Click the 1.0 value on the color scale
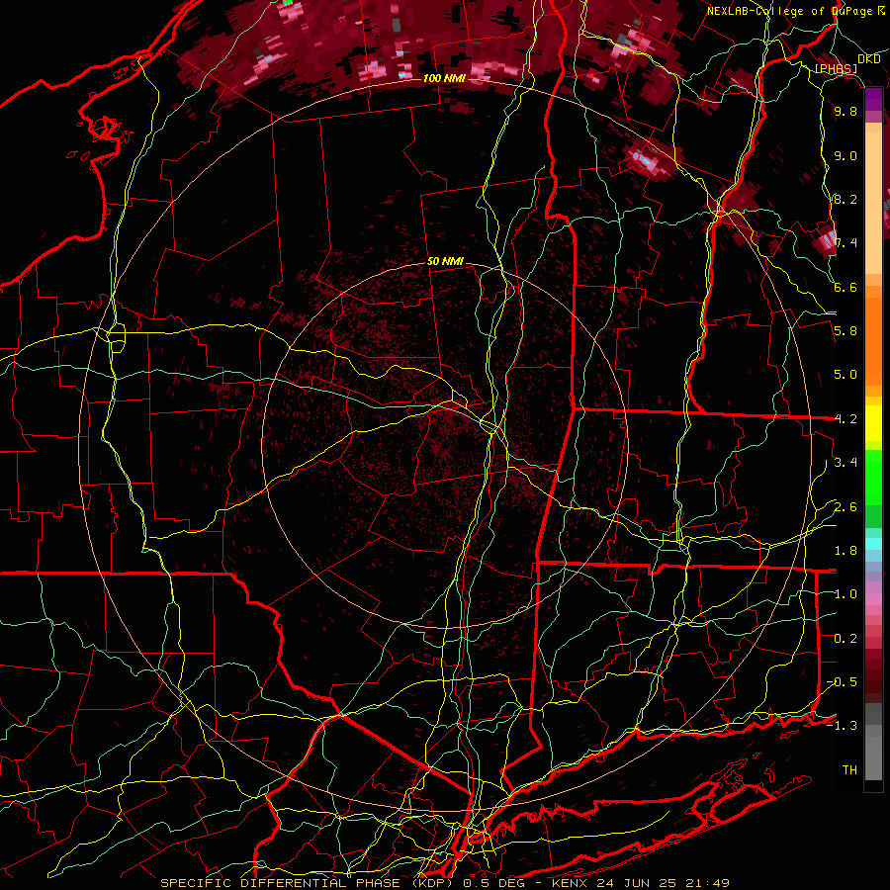The image size is (890, 890). [845, 594]
